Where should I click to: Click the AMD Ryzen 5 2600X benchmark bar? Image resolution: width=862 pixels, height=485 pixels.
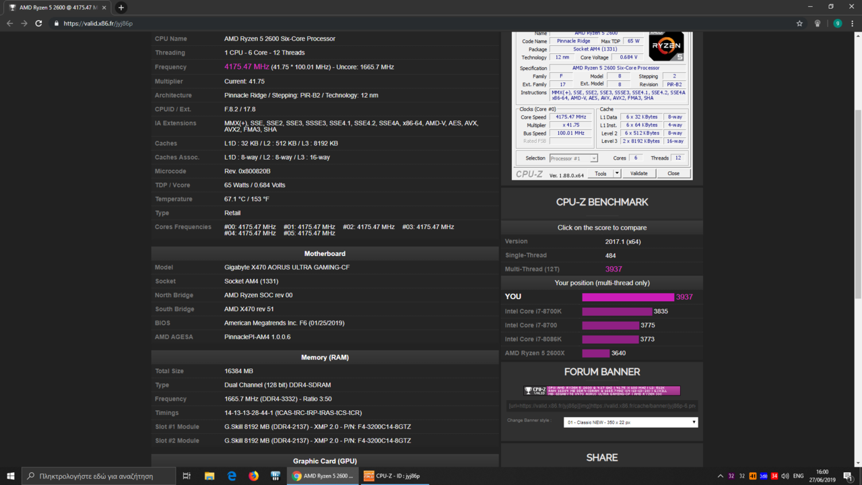596,353
